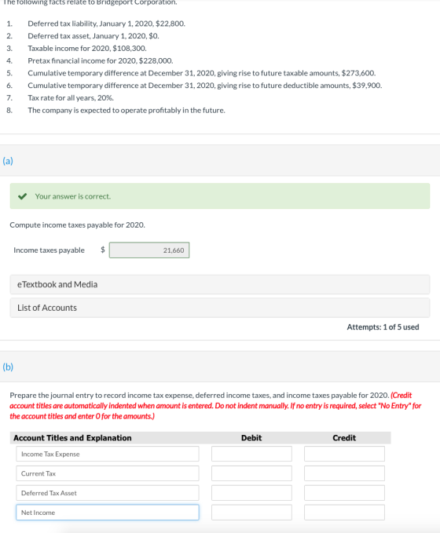Click the debit field for Net Income row
440x533 pixels.
click(x=251, y=513)
